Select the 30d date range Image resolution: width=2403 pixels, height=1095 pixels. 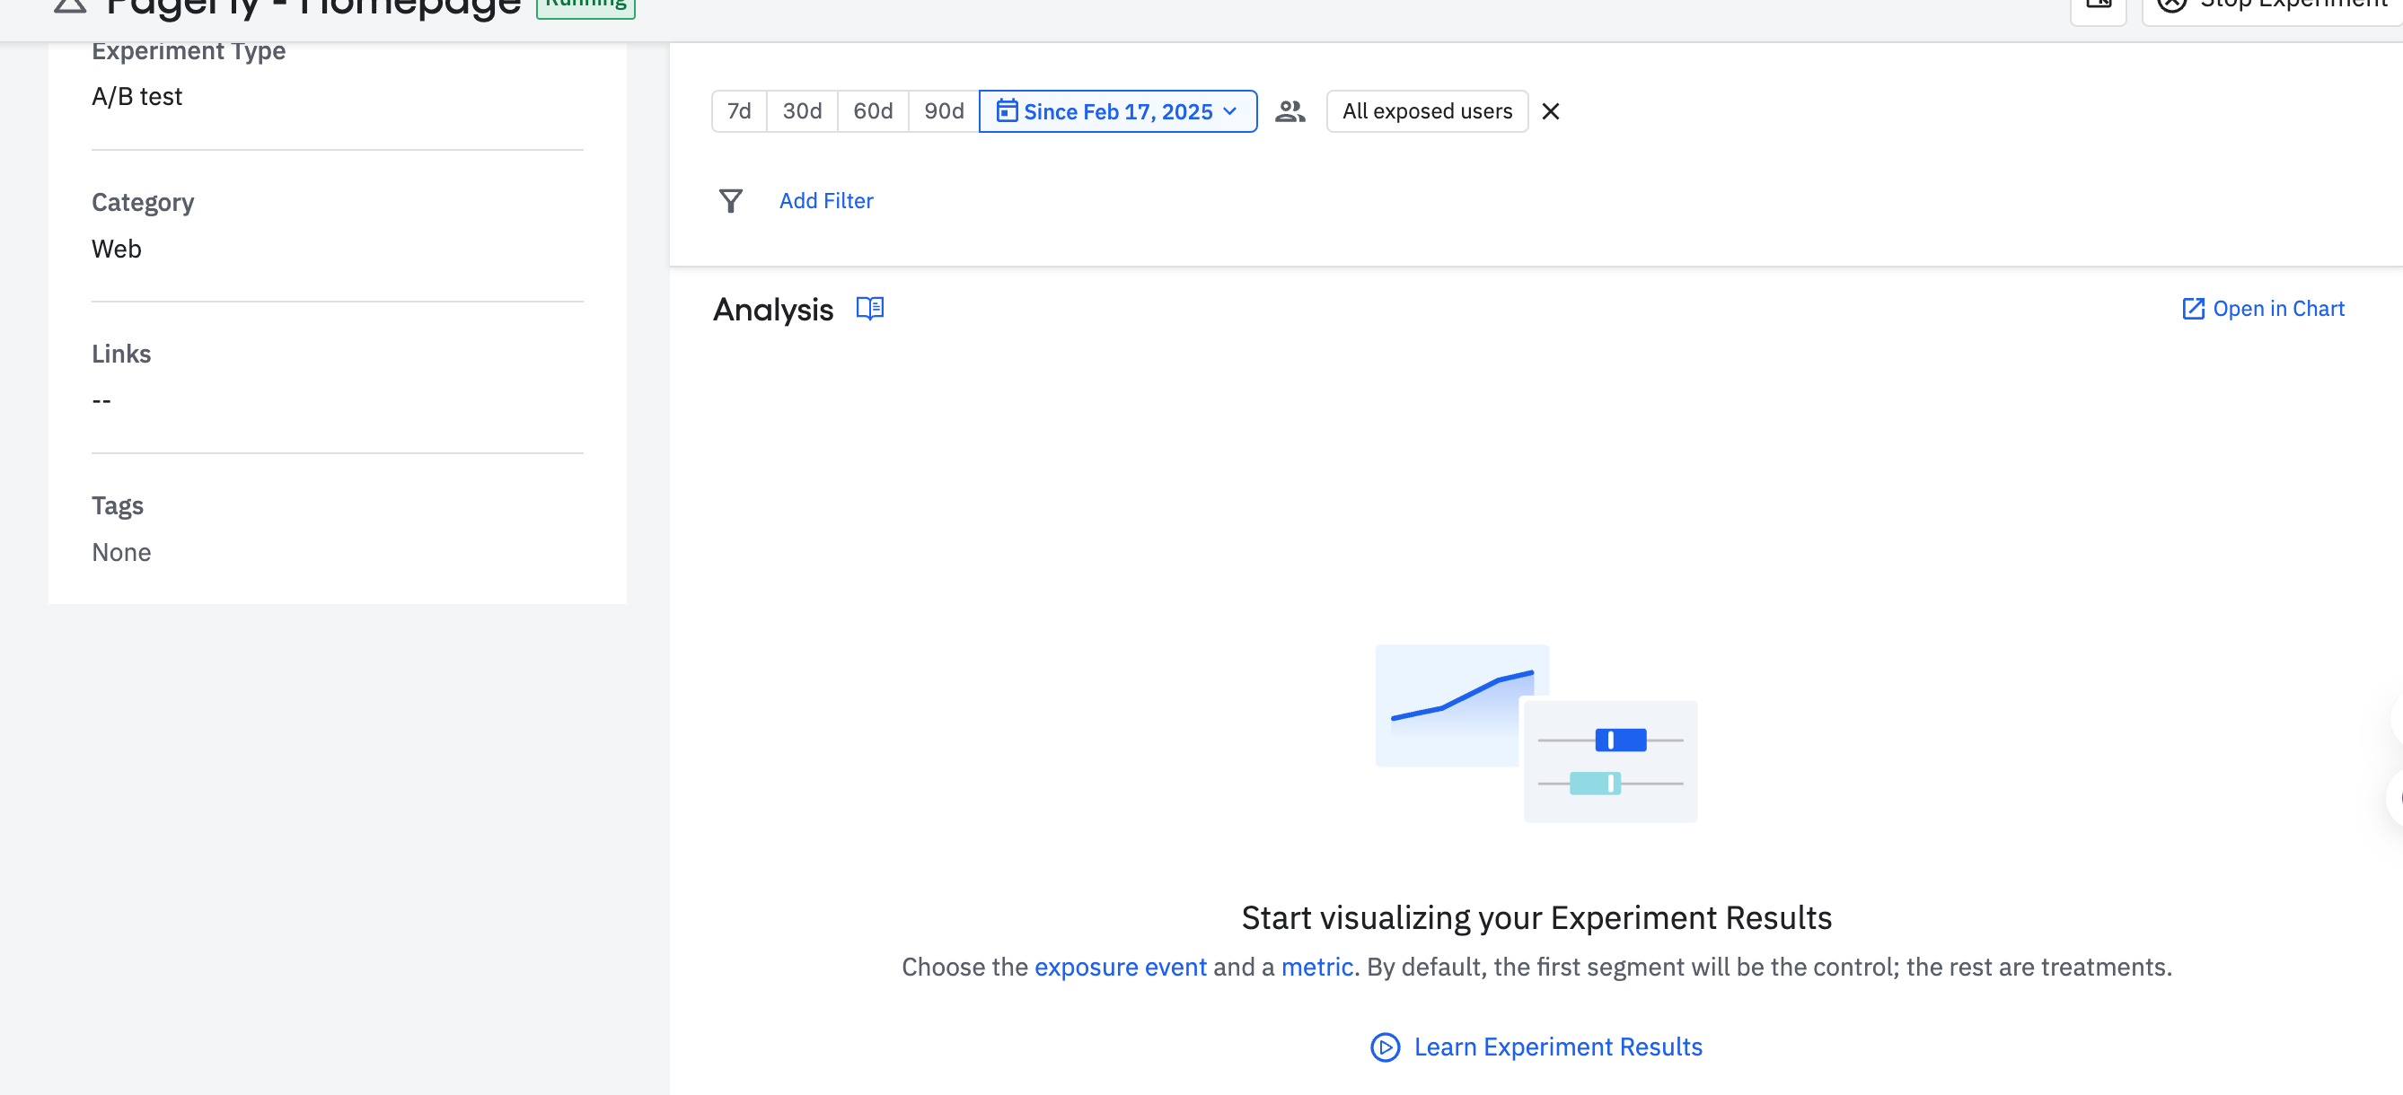801,111
